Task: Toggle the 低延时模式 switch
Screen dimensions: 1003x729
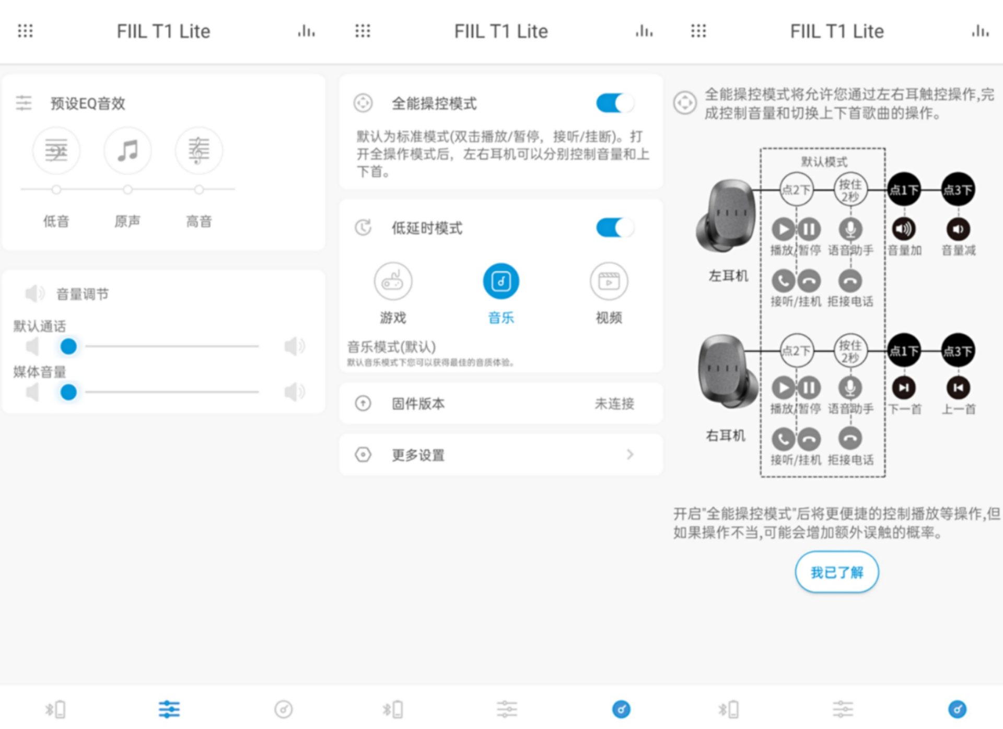Action: pyautogui.click(x=615, y=228)
